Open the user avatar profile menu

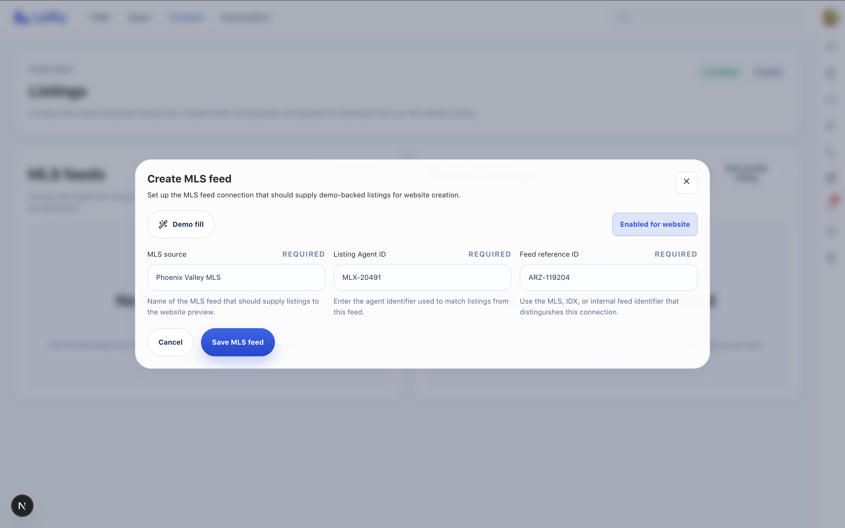tap(830, 18)
